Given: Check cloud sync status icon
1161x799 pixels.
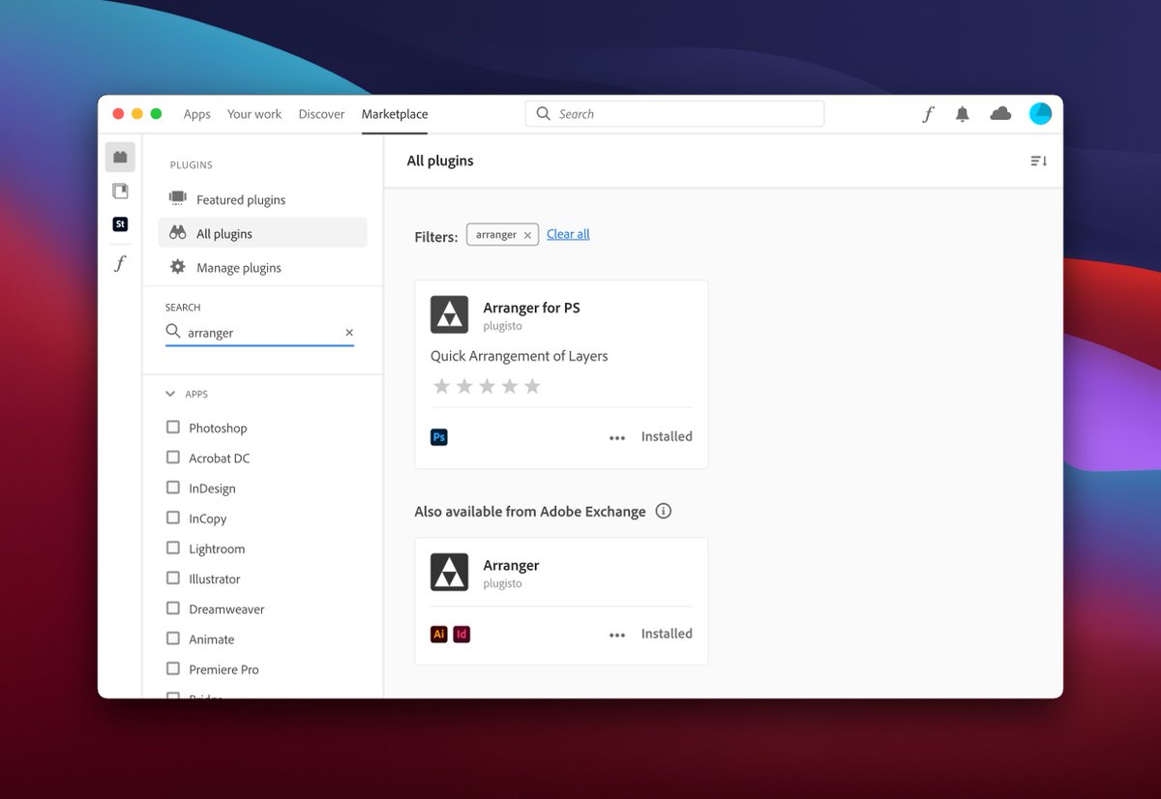Looking at the screenshot, I should (1000, 114).
